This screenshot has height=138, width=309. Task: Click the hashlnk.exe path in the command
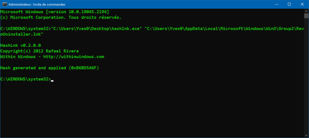[x=96, y=29]
